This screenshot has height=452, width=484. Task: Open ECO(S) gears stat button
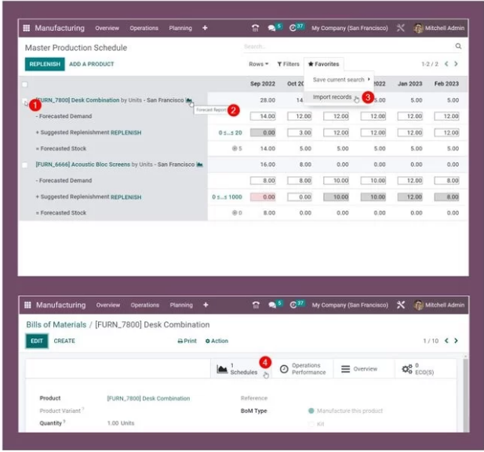[425, 369]
